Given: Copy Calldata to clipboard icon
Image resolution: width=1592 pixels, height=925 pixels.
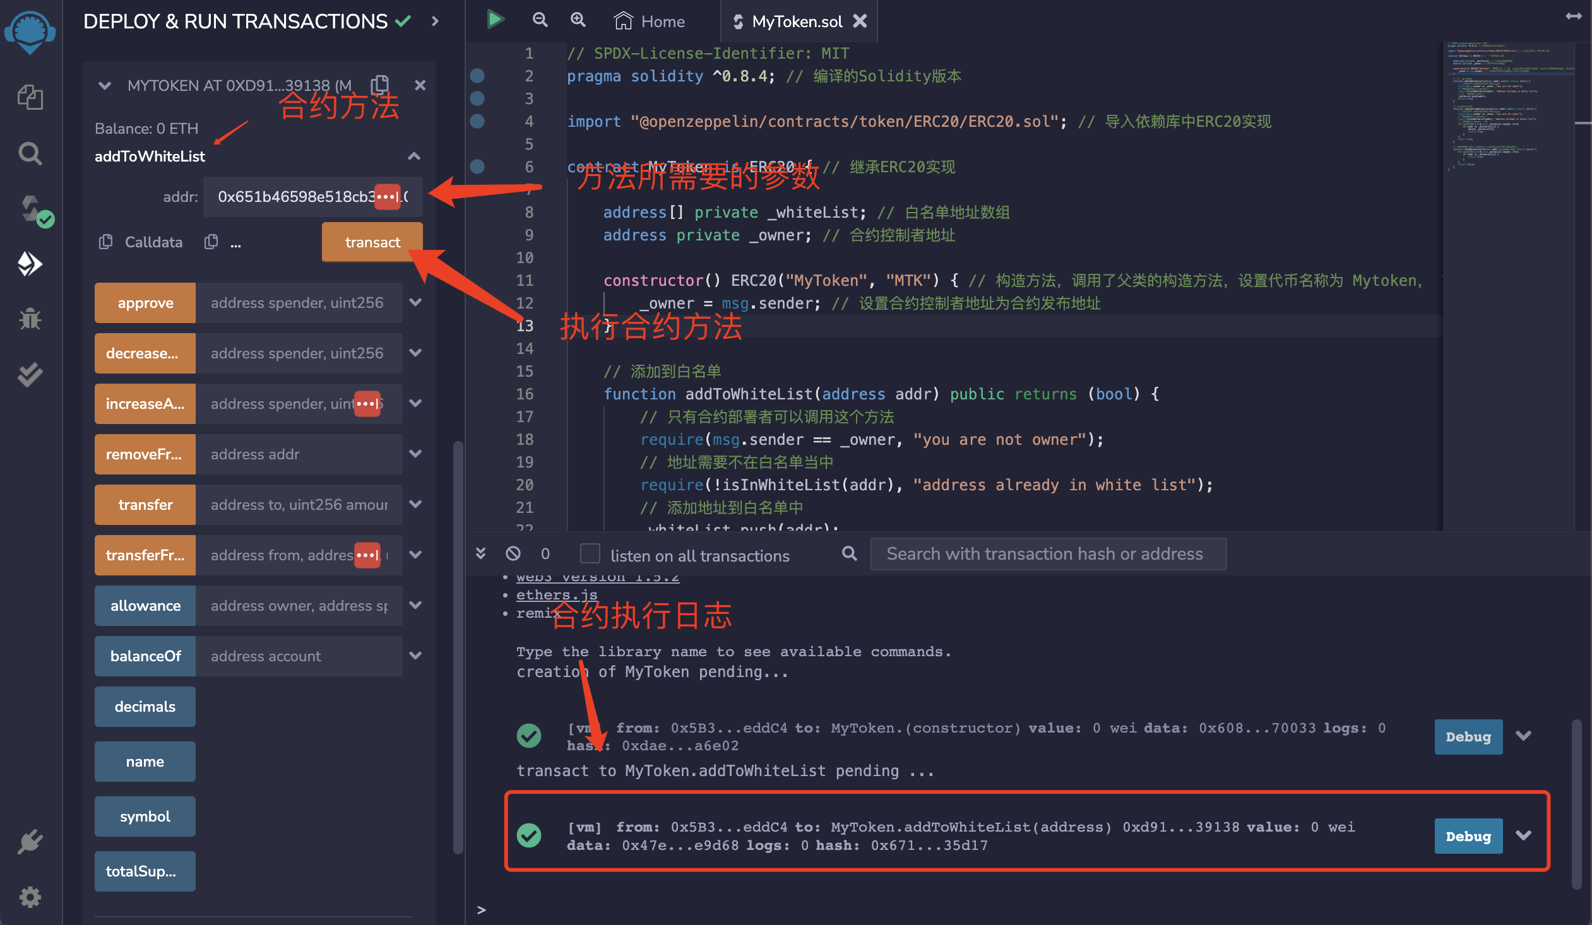Looking at the screenshot, I should pyautogui.click(x=105, y=242).
